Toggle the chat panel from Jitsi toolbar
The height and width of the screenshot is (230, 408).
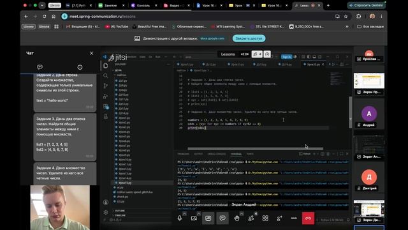tap(222, 218)
